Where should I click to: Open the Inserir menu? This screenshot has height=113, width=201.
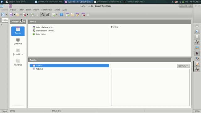coord(36,10)
